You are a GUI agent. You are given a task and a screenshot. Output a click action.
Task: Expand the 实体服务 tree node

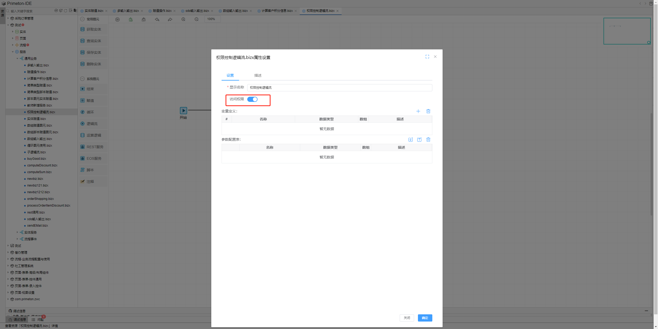point(17,232)
